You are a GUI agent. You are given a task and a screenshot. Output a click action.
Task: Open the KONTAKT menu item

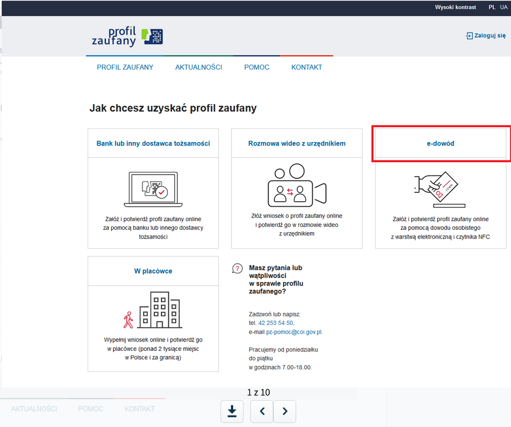point(306,67)
